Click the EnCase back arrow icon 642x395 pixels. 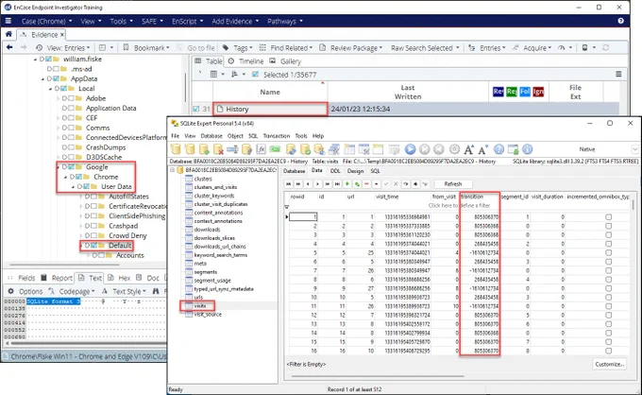[9, 47]
